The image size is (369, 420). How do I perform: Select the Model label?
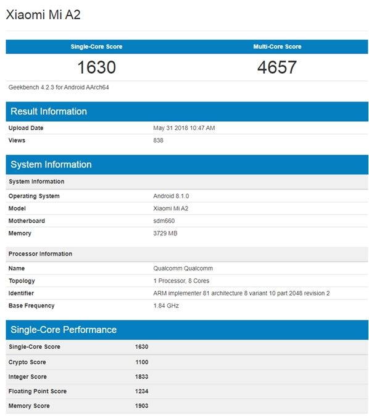coord(17,208)
